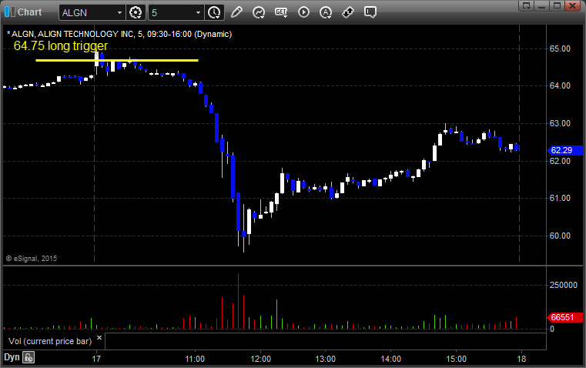Open the interval 5 dropdown

click(x=198, y=12)
